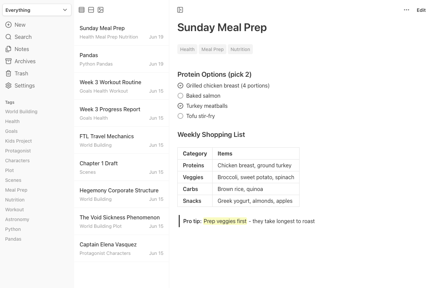Screen dimensions: 437x288
Task: Switch to compact list view icon
Action: 82,10
